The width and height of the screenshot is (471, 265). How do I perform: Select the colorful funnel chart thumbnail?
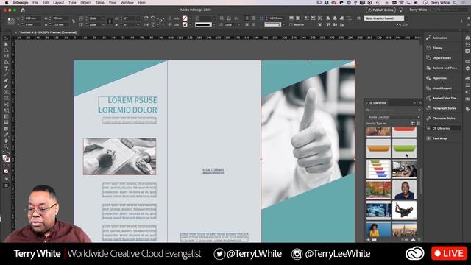click(x=378, y=169)
